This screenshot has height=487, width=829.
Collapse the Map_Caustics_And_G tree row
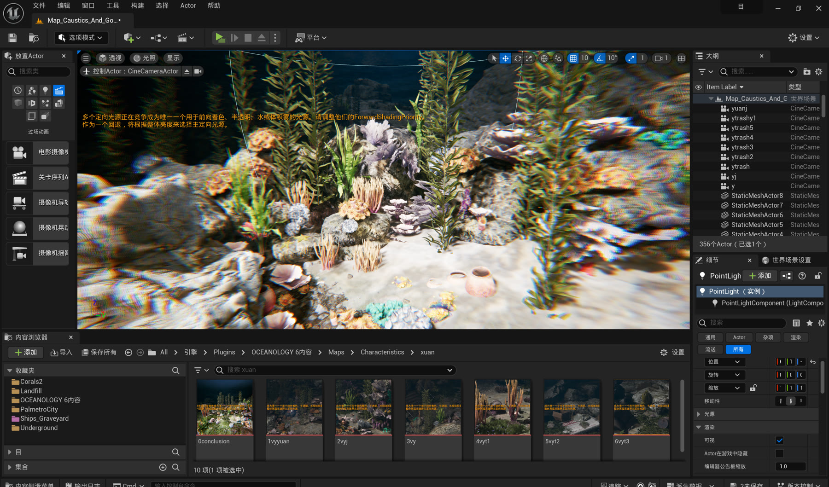711,99
